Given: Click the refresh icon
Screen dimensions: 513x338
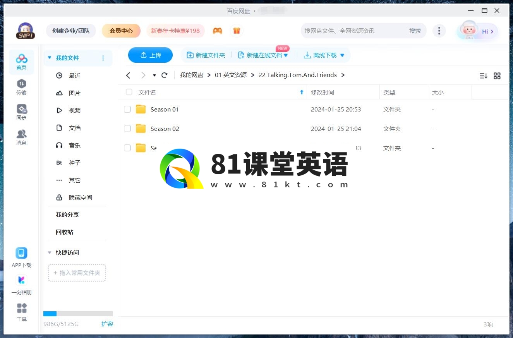Looking at the screenshot, I should 165,75.
